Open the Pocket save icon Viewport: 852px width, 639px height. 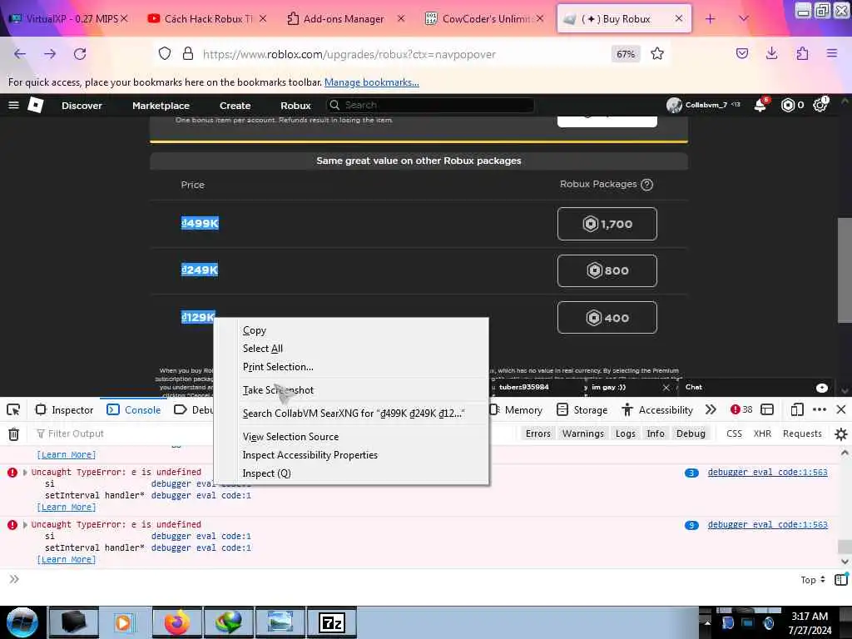(742, 53)
